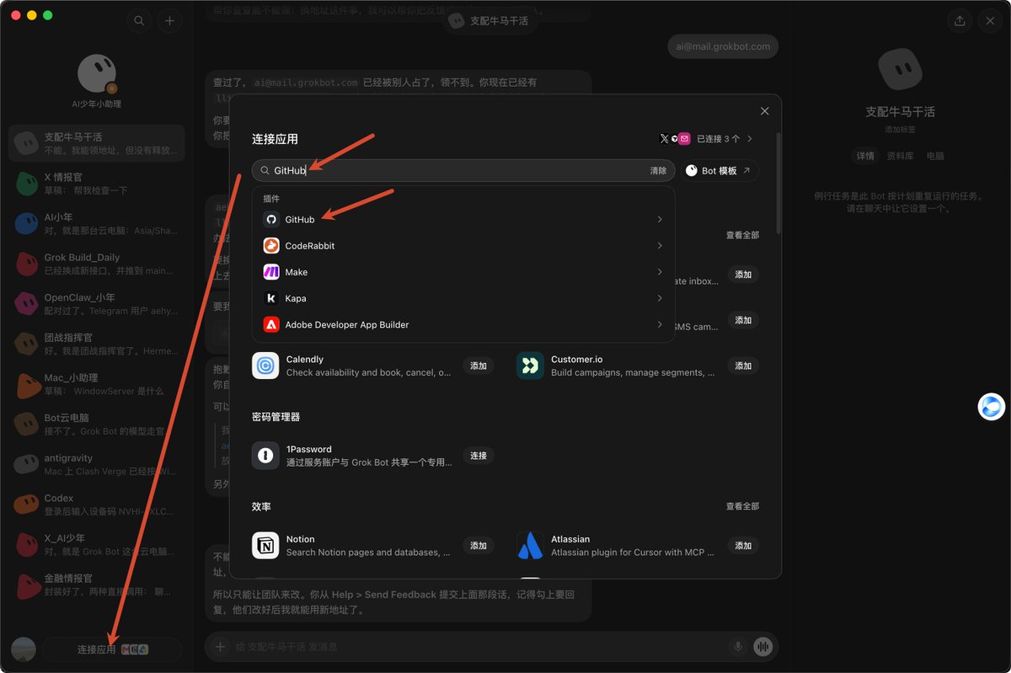Select the GitHub plugin icon in results
The image size is (1011, 673).
[x=271, y=219]
